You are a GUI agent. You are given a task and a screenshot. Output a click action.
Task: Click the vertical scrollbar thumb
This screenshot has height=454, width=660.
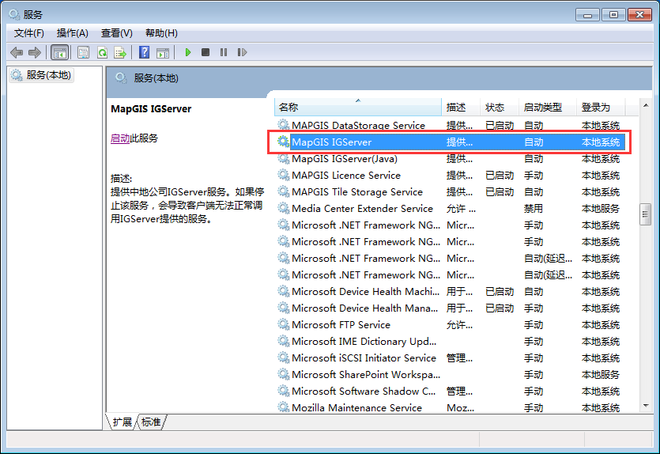[645, 214]
